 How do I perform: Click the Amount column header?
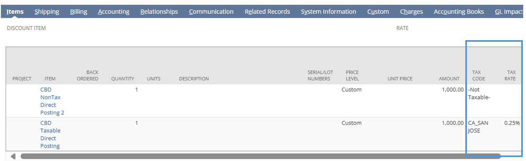click(x=449, y=79)
